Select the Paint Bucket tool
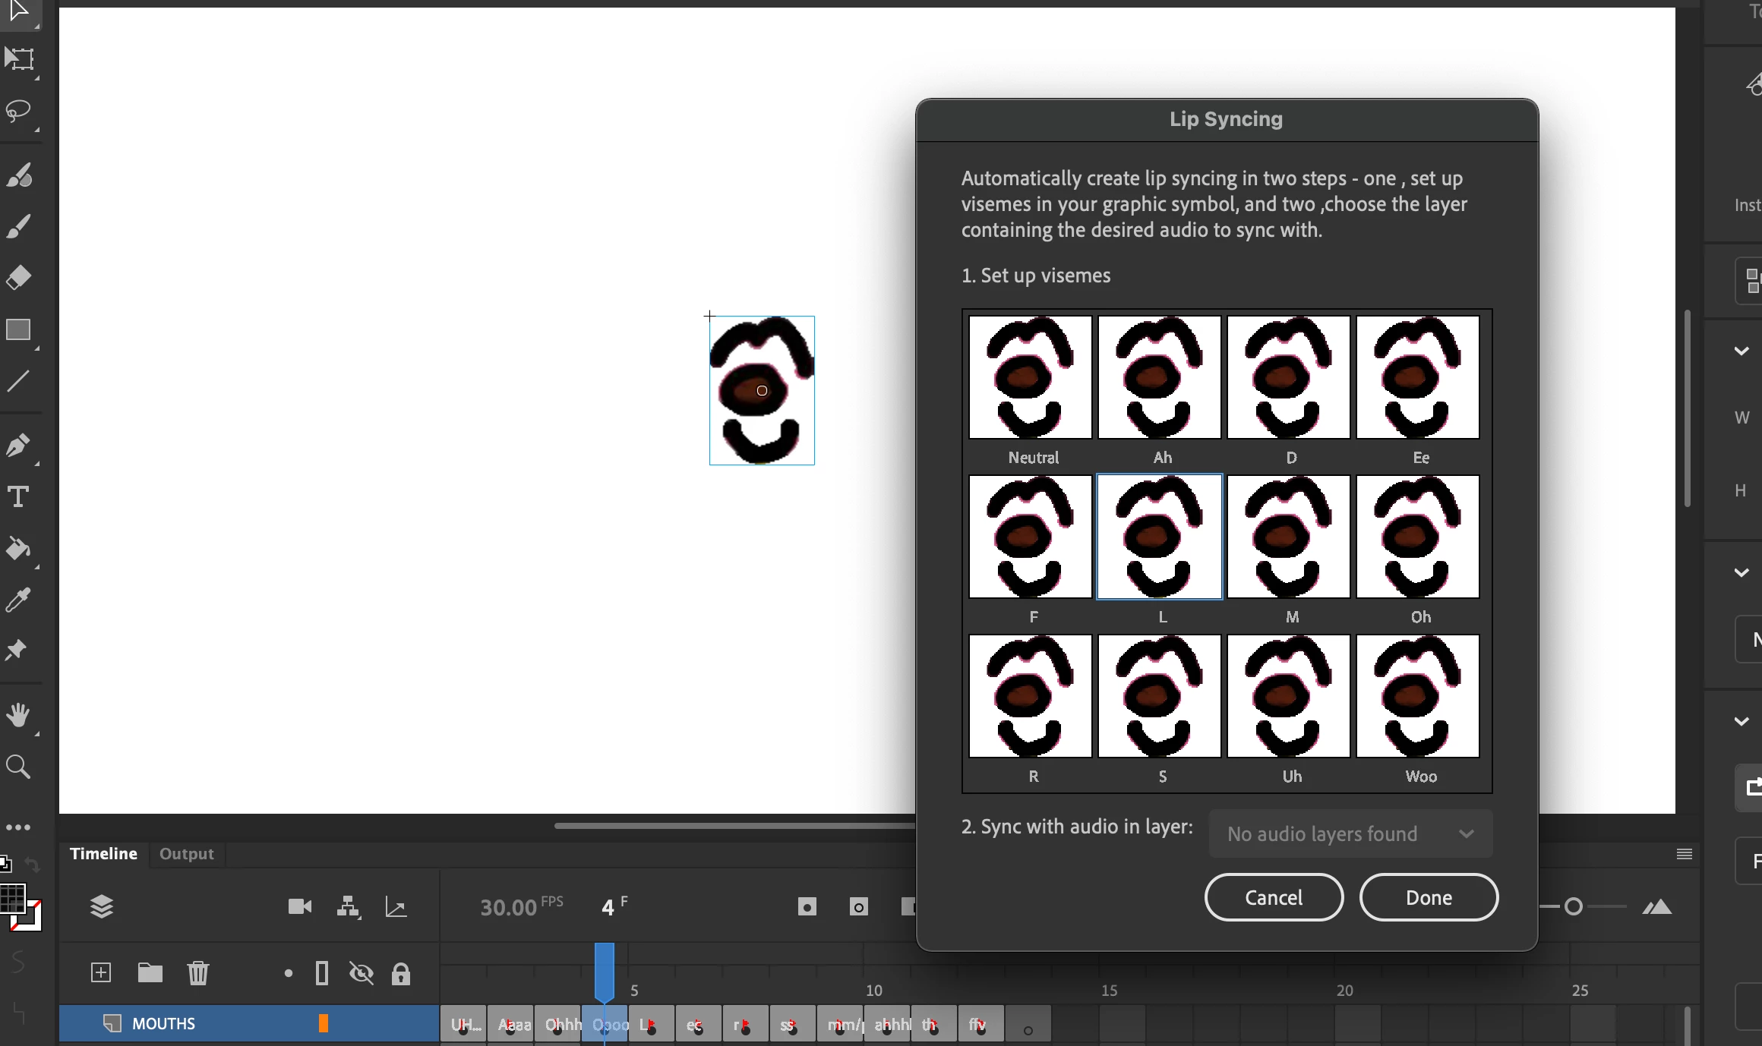This screenshot has width=1762, height=1046. click(18, 548)
